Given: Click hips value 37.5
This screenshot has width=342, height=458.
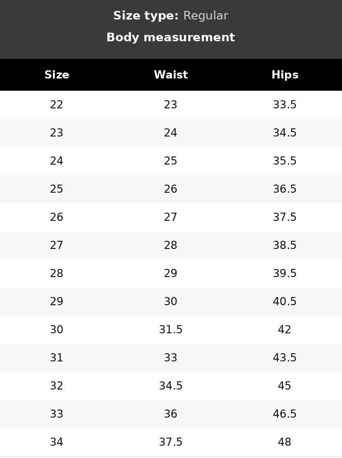Looking at the screenshot, I should [x=285, y=217].
